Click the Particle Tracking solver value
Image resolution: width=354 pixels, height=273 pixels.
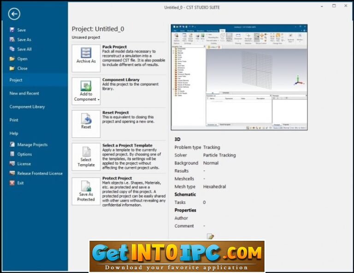(x=219, y=155)
